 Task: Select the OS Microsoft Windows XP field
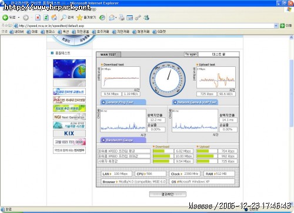[x=202, y=181]
